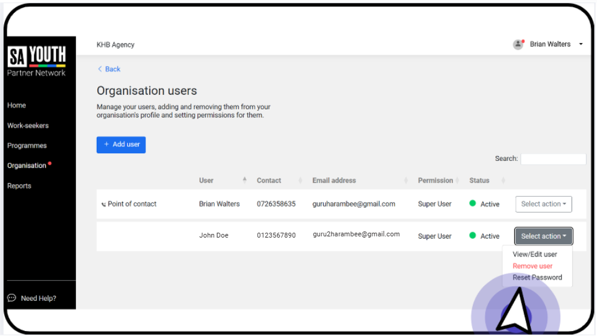
Task: Click the John Doe table cell
Action: tap(214, 235)
